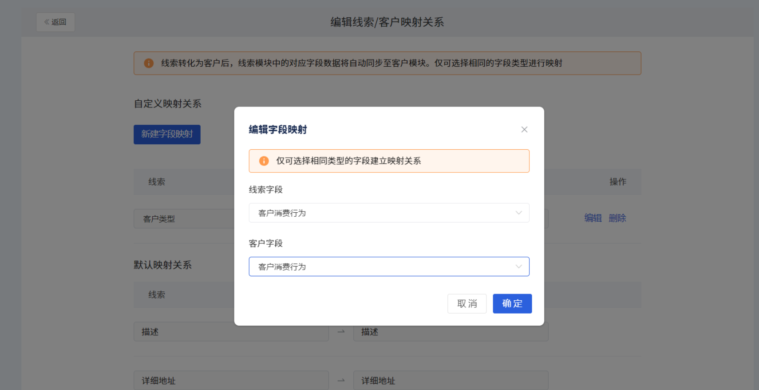
Task: Click the 详细地址 lead field box
Action: point(231,380)
